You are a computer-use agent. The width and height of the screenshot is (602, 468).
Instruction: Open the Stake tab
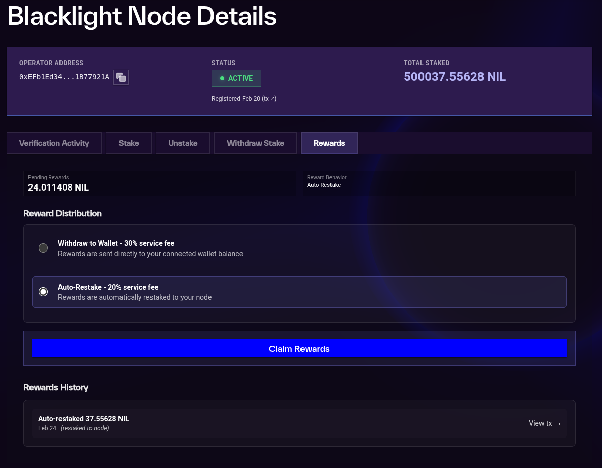[x=128, y=143]
